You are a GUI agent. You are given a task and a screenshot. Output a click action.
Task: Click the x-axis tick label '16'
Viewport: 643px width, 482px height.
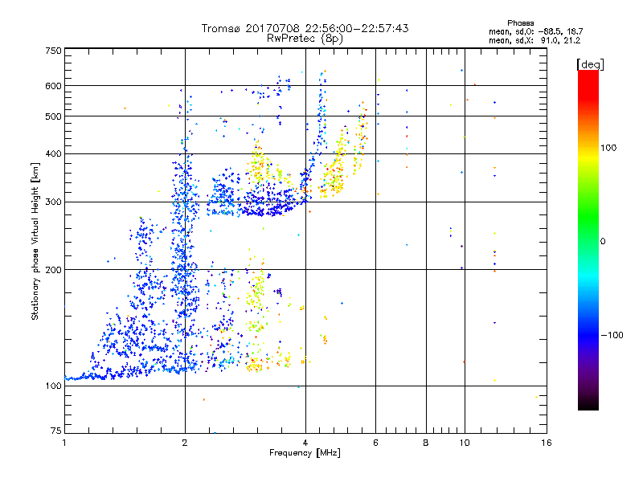pyautogui.click(x=547, y=443)
